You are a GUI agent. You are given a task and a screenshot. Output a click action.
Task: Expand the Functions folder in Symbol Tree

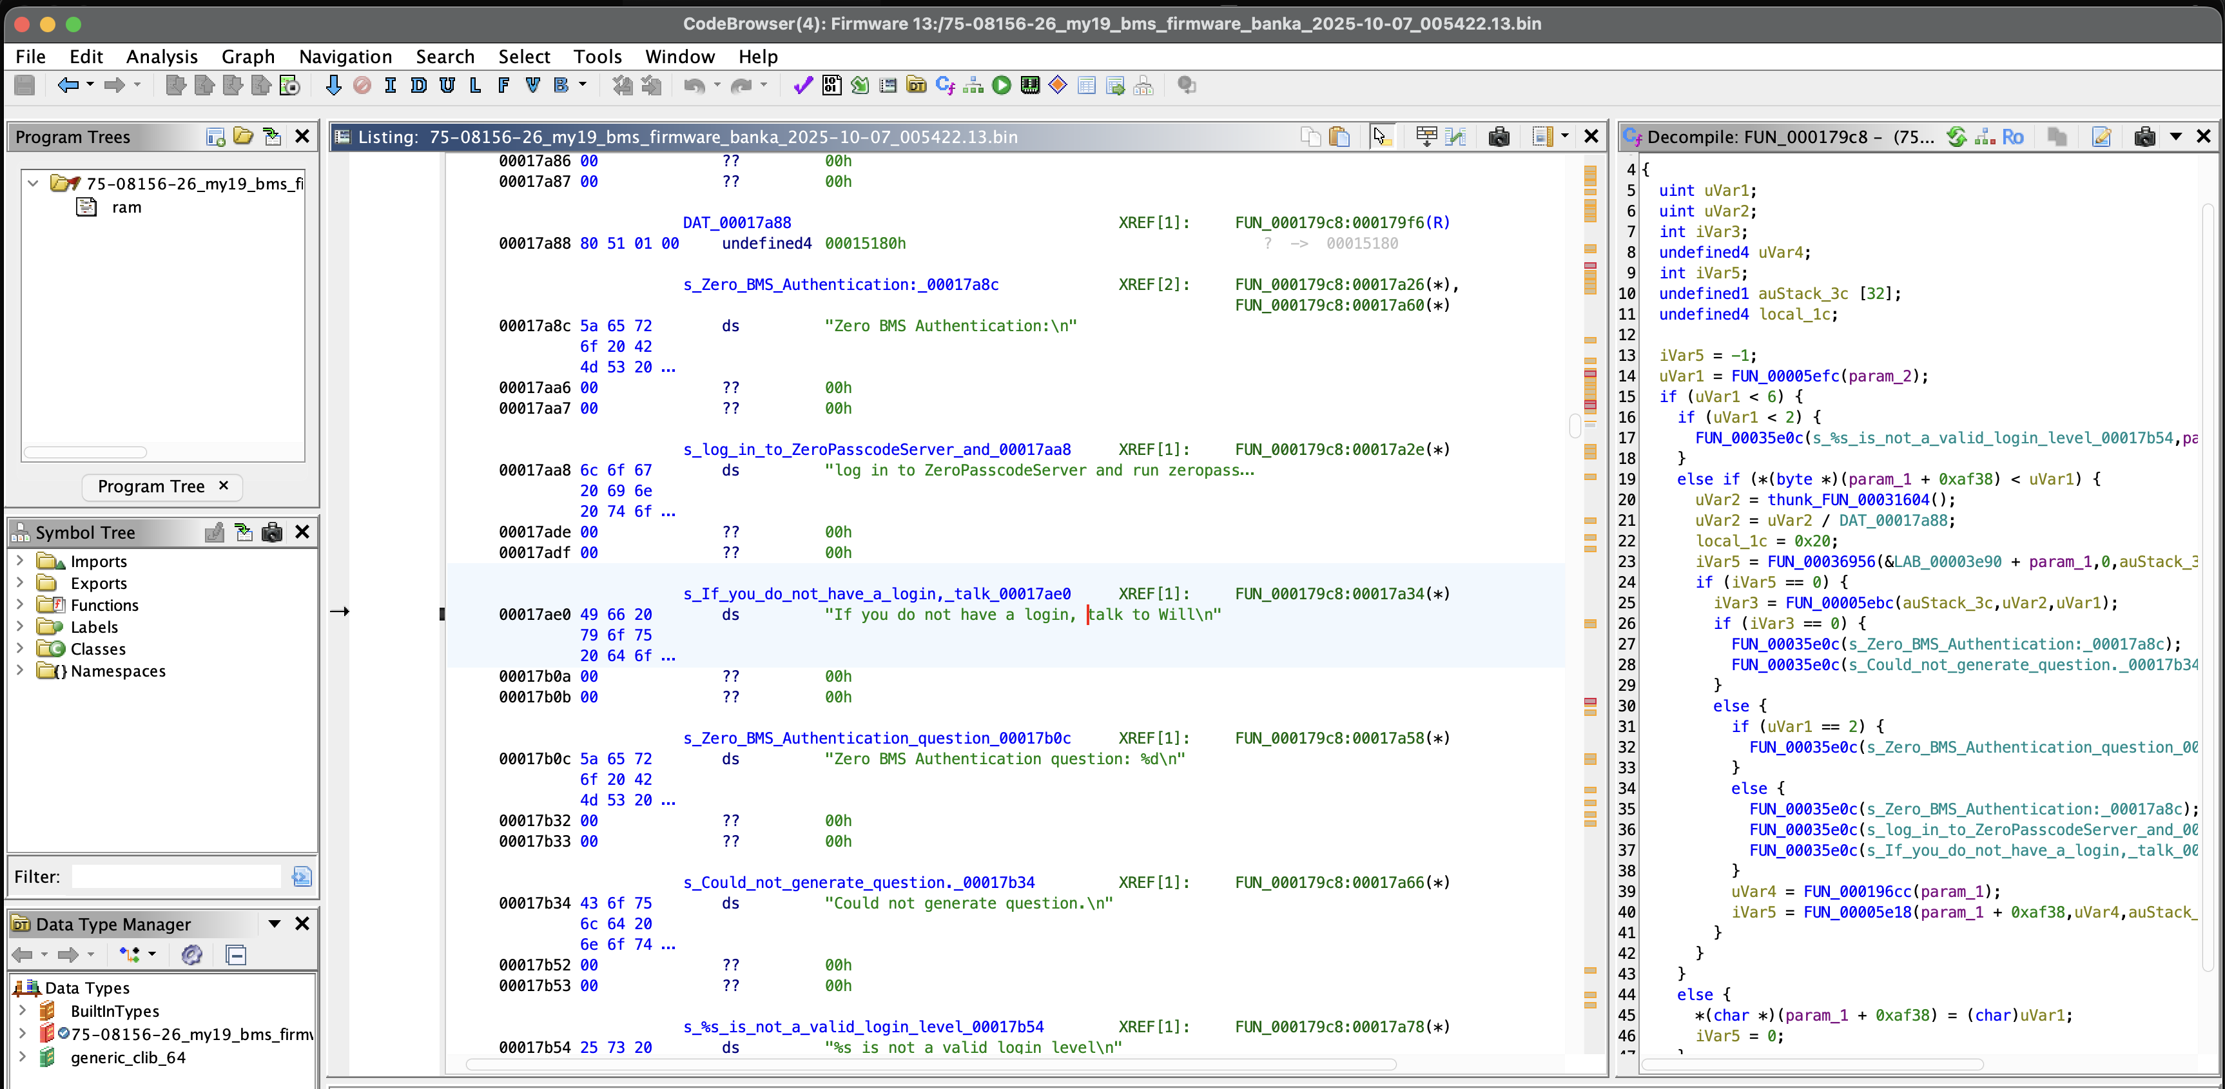point(20,604)
